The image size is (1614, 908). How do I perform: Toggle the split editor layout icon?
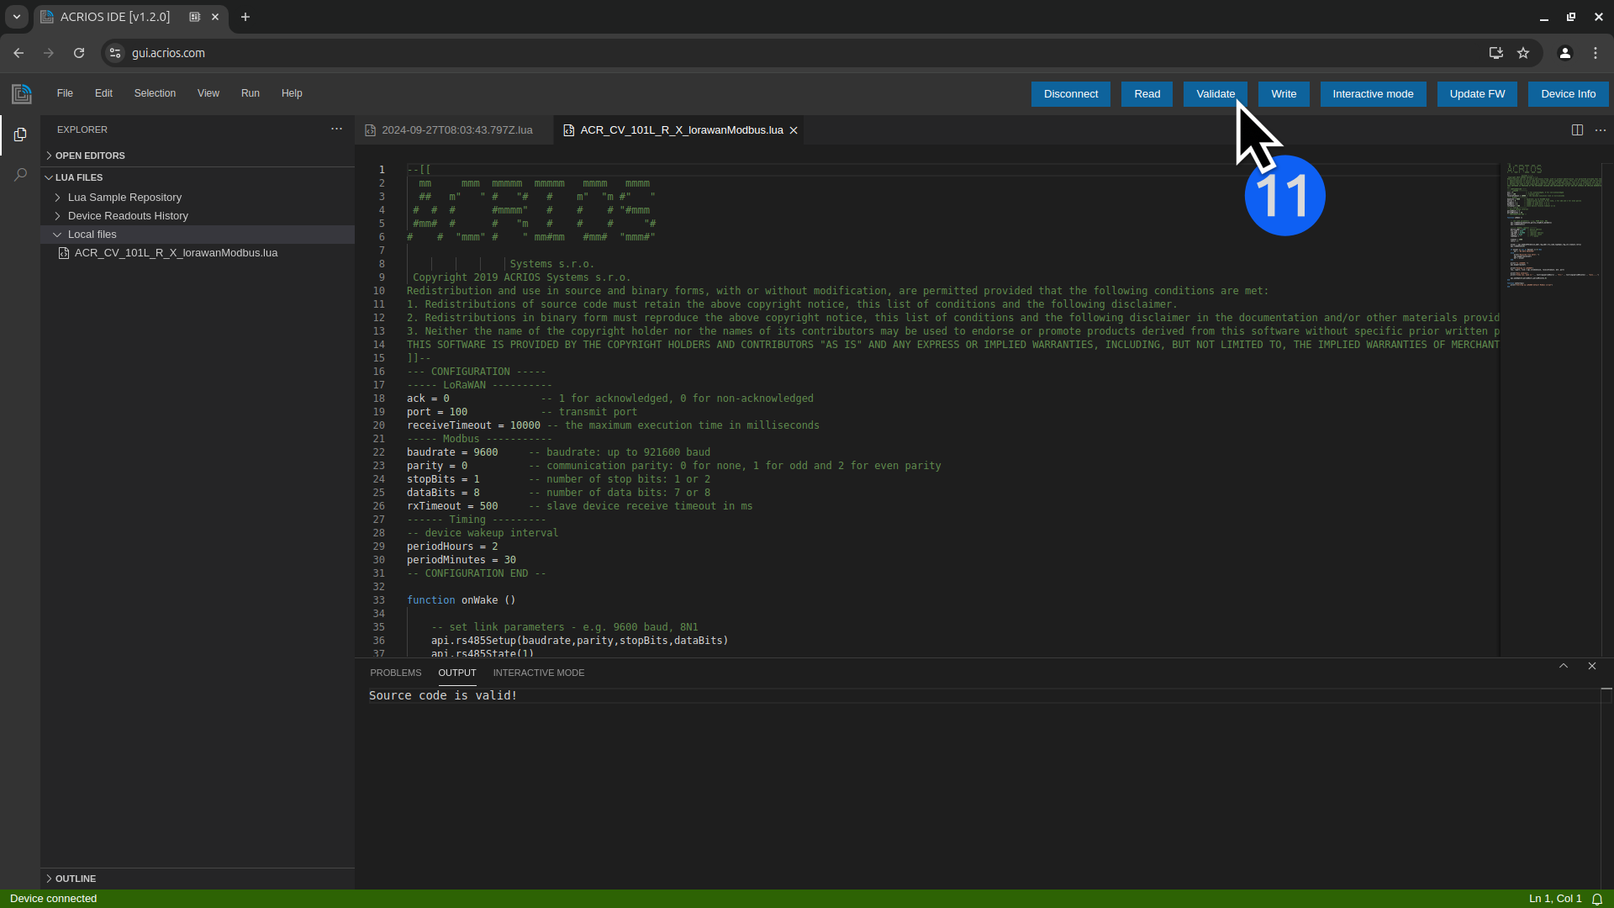tap(1577, 129)
